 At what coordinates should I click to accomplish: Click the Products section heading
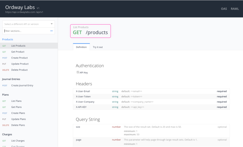(8, 39)
